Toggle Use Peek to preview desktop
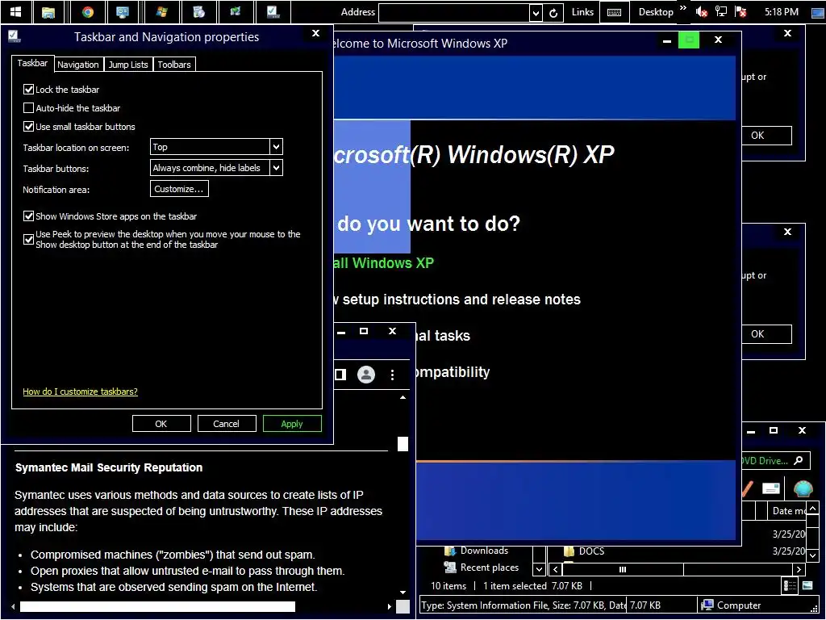 click(29, 239)
